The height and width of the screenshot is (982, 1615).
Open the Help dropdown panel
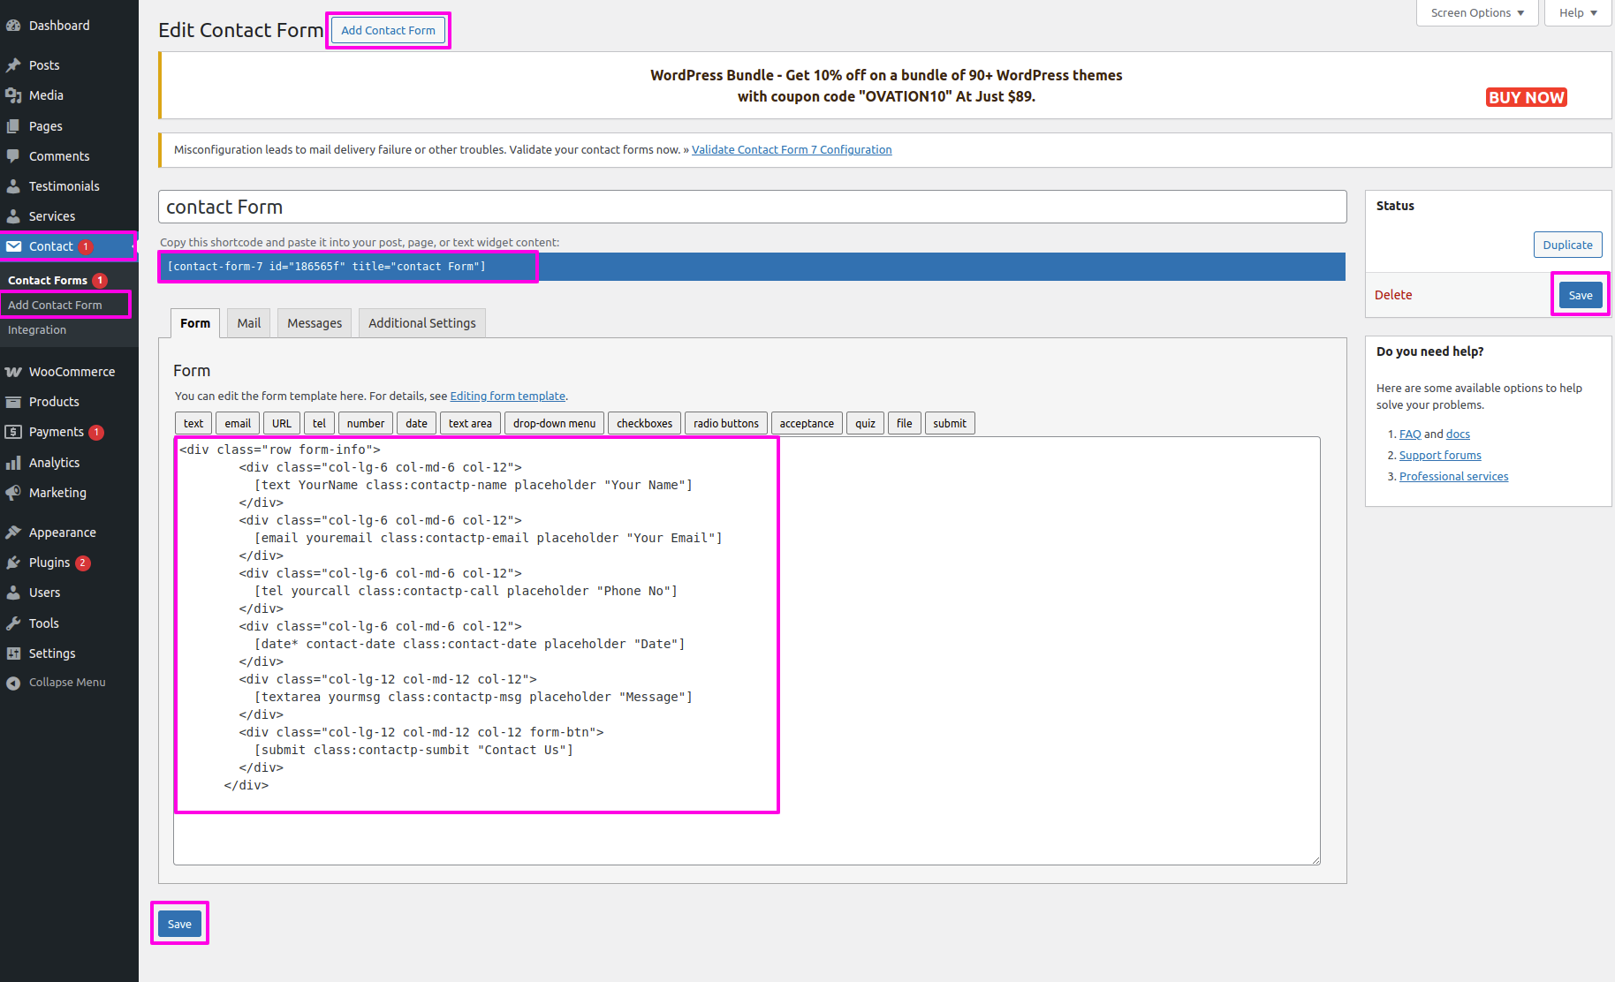click(1578, 13)
